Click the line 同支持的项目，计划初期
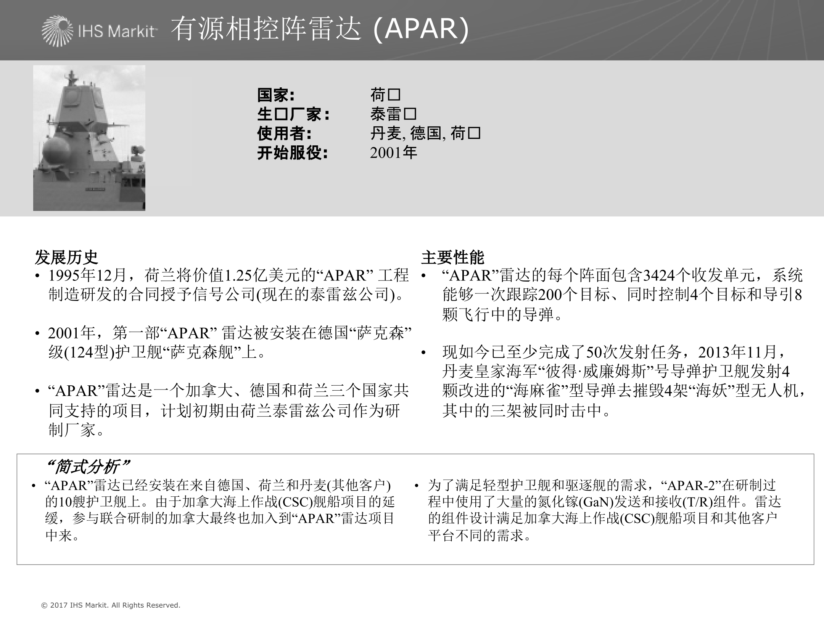 (x=224, y=410)
